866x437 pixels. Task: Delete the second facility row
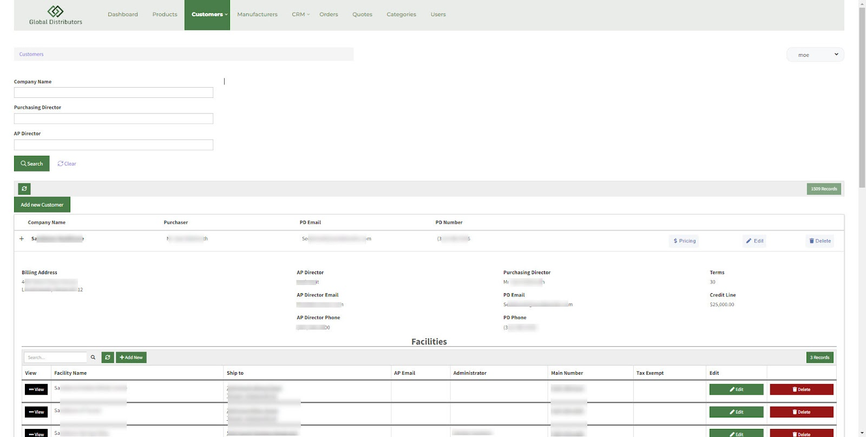point(802,412)
